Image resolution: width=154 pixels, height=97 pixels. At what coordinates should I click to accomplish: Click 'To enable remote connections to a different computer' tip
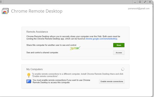tap(78, 75)
